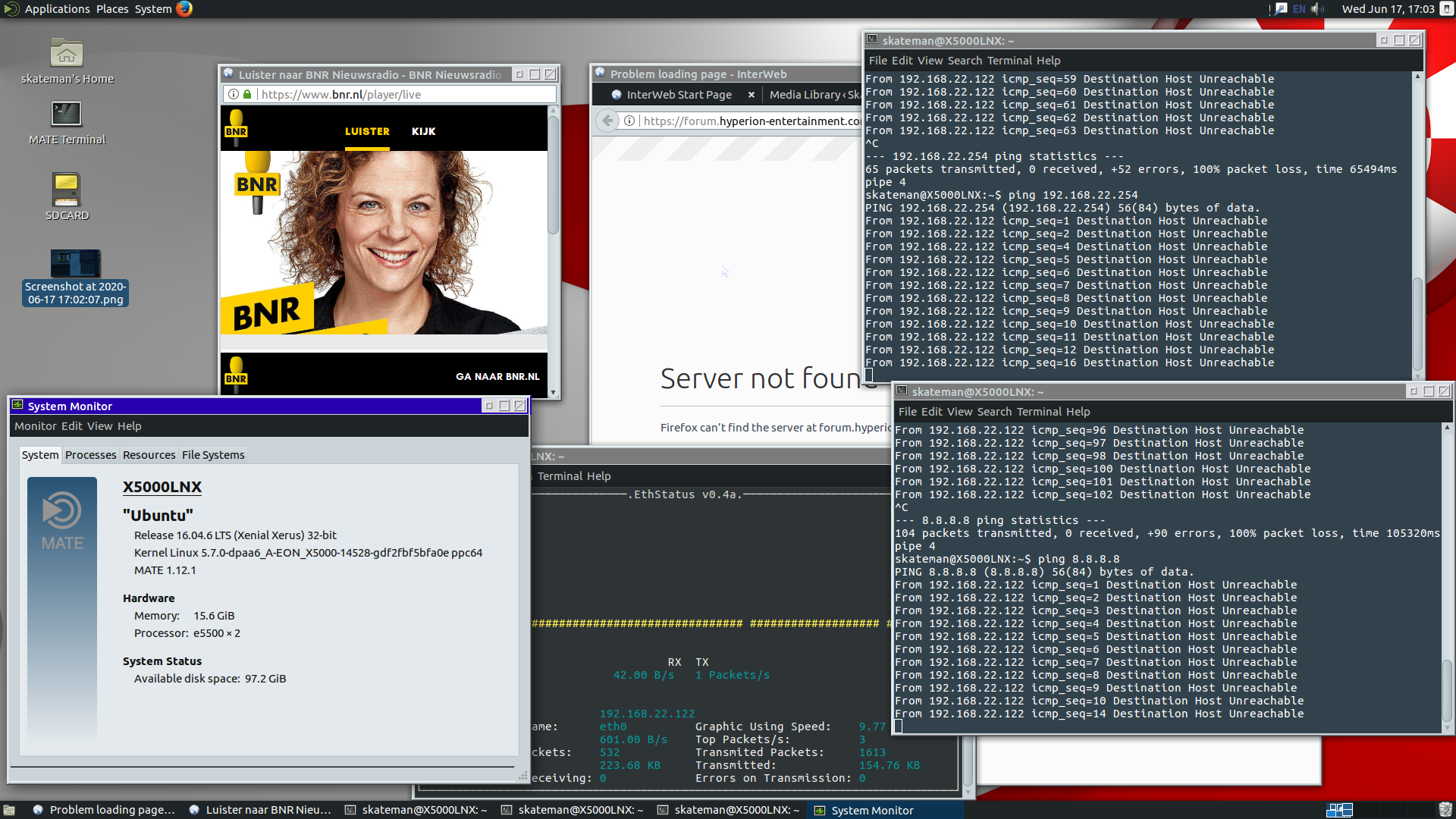The height and width of the screenshot is (819, 1456).
Task: Open the Help menu in the EthStatus terminal
Action: (x=598, y=476)
